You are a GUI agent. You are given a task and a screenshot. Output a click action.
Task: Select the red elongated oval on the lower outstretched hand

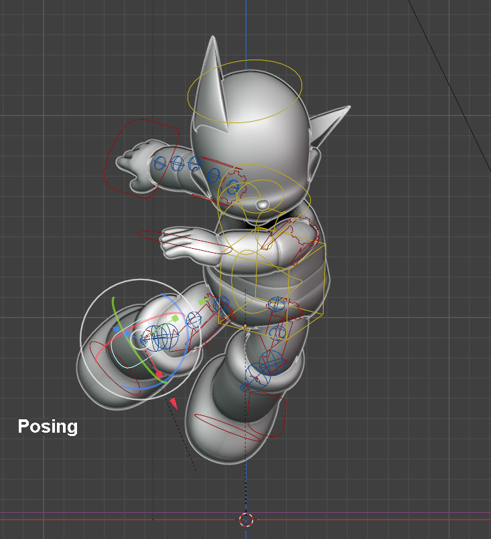click(x=185, y=243)
